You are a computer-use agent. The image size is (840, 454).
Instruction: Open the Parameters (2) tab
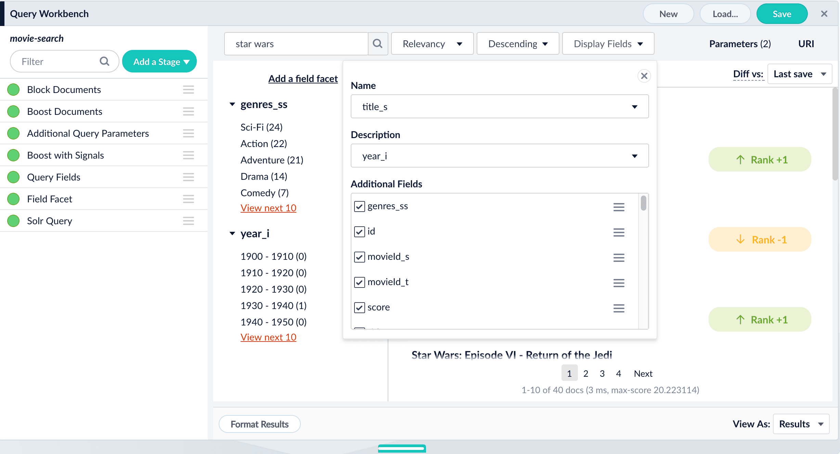click(x=740, y=44)
